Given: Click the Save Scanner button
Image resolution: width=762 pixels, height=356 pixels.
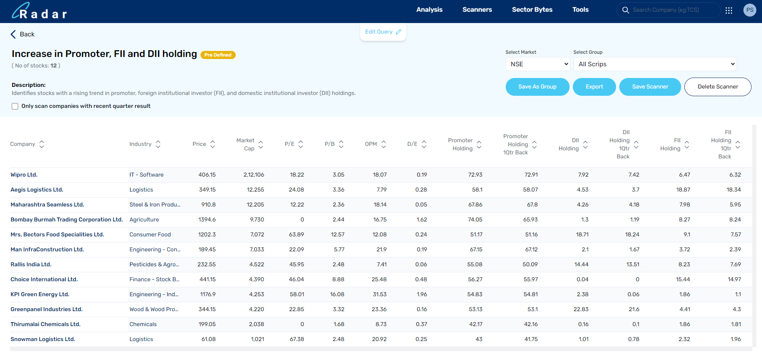Looking at the screenshot, I should 650,87.
